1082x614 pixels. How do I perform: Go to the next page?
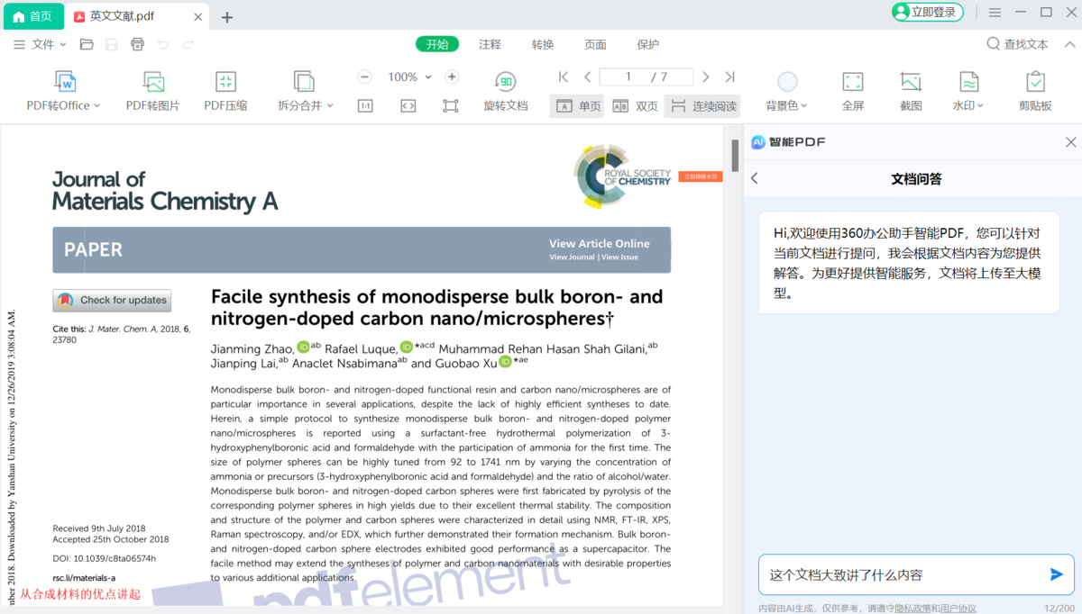coord(705,77)
